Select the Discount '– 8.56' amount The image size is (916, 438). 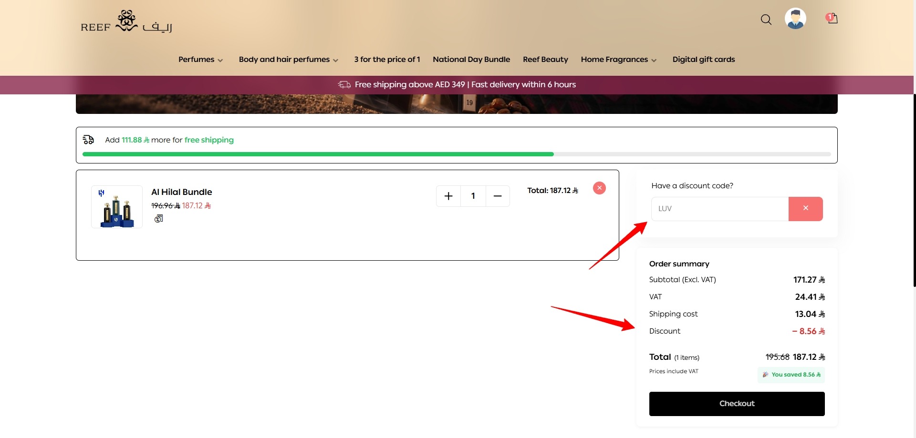(x=809, y=331)
